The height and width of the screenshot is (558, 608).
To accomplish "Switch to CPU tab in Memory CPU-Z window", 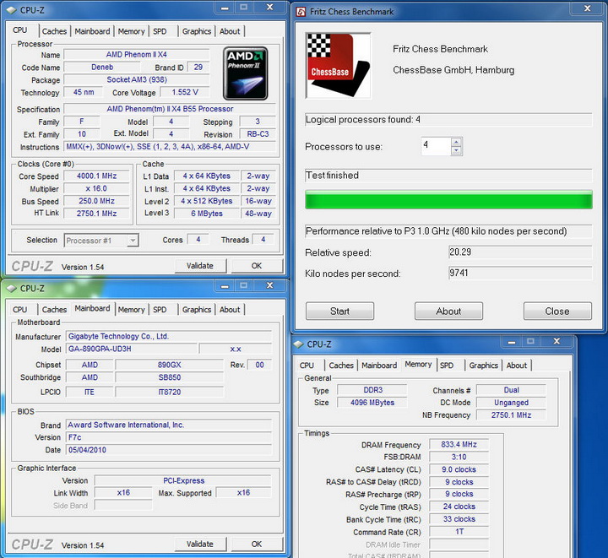I will coord(307,366).
